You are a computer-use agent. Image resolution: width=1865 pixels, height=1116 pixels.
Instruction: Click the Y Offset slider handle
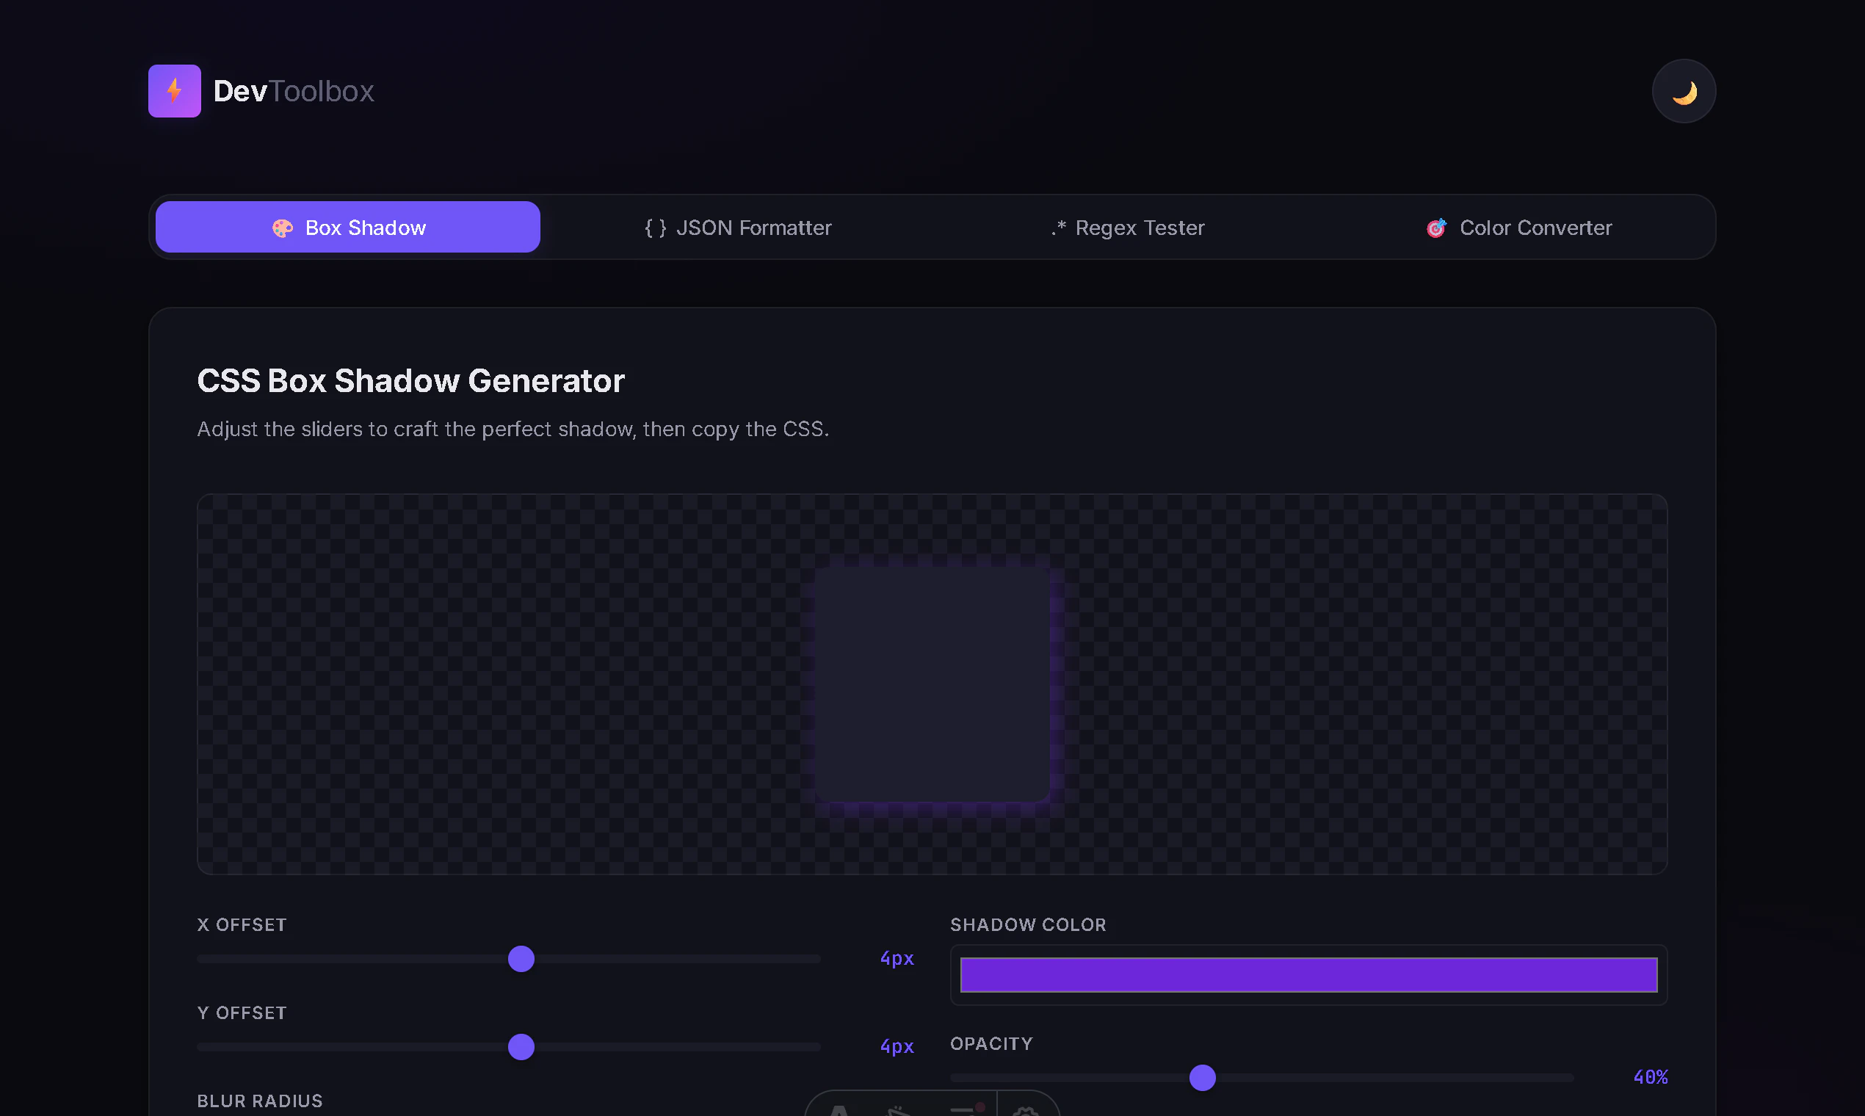click(521, 1047)
